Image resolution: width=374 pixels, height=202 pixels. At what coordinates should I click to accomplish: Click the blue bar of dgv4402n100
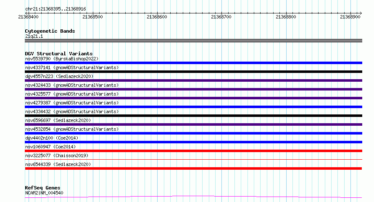coord(193,142)
